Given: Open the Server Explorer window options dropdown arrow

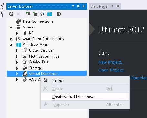Looking at the screenshot, I should click(x=73, y=6).
